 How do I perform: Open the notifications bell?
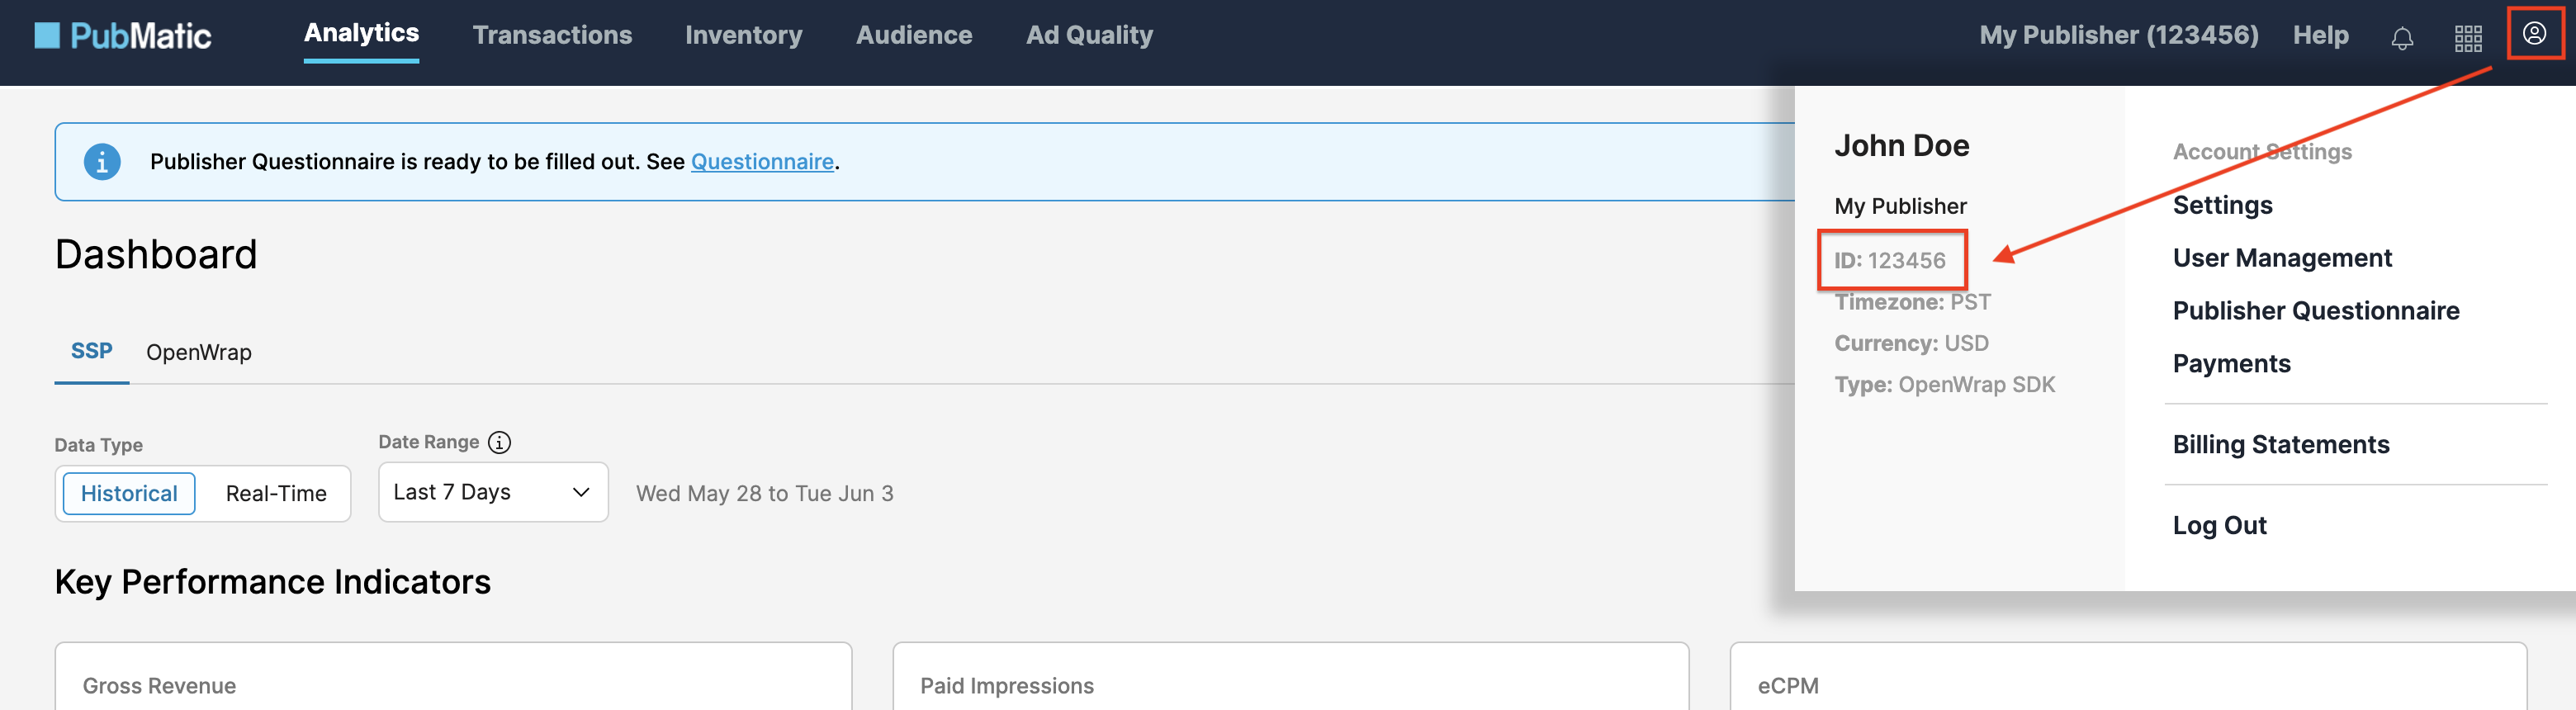coord(2401,38)
